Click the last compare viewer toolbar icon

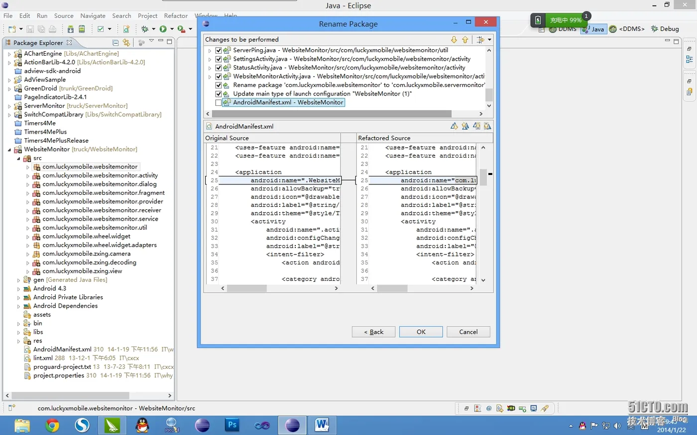(487, 126)
